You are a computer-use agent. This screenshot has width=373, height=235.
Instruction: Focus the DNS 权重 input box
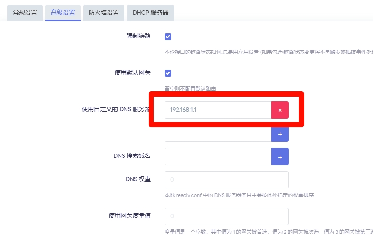226,179
